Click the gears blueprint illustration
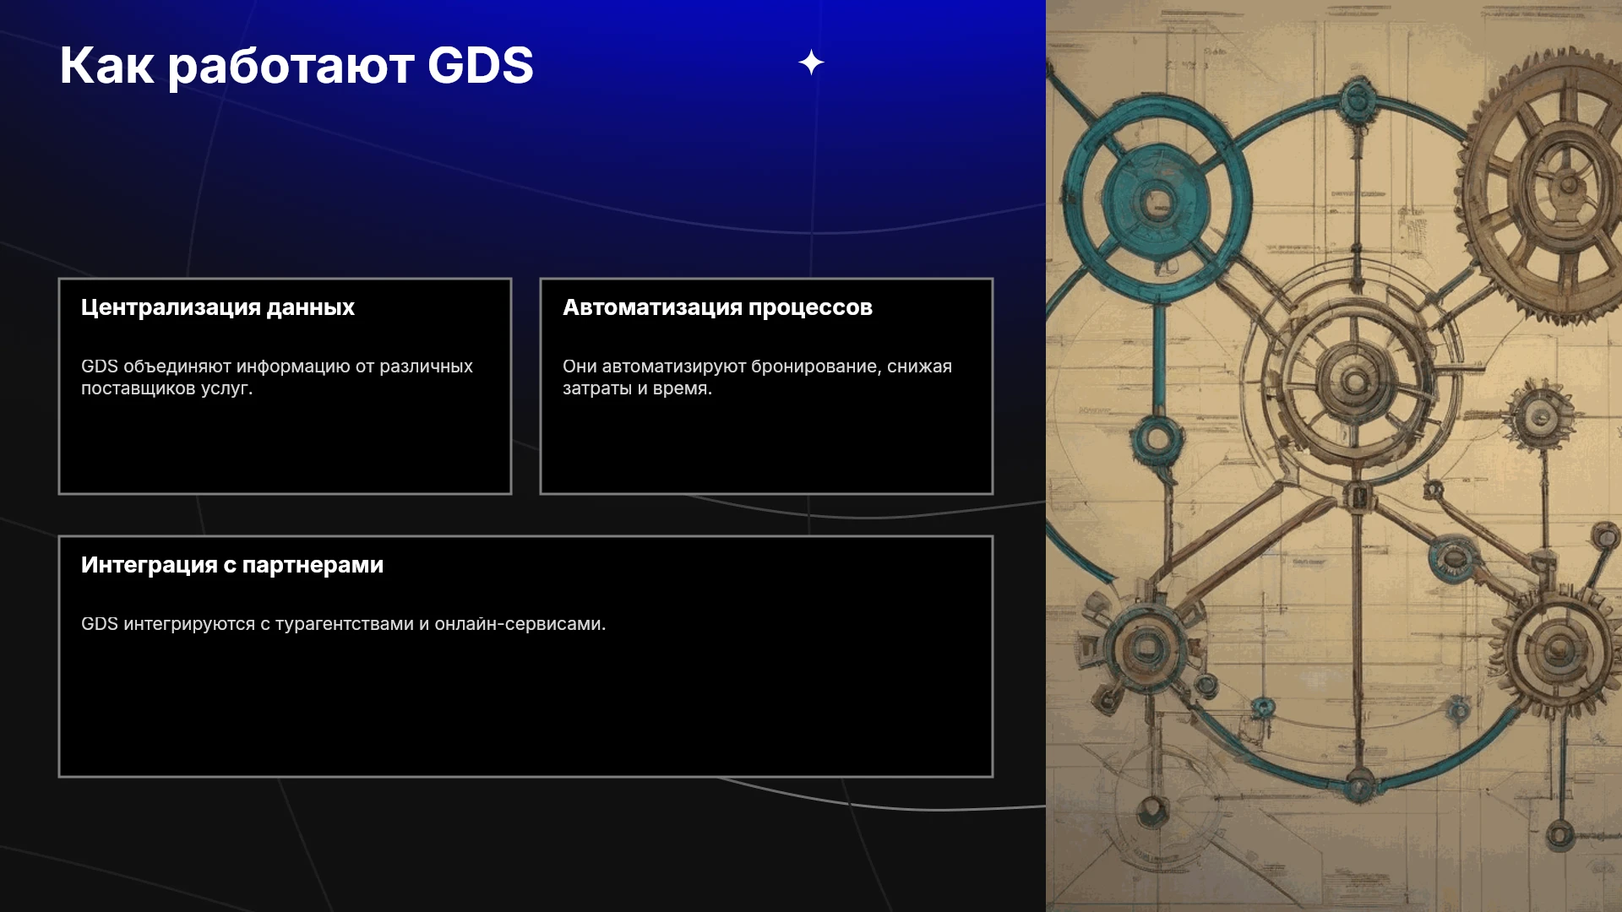Viewport: 1622px width, 912px height. [1334, 456]
